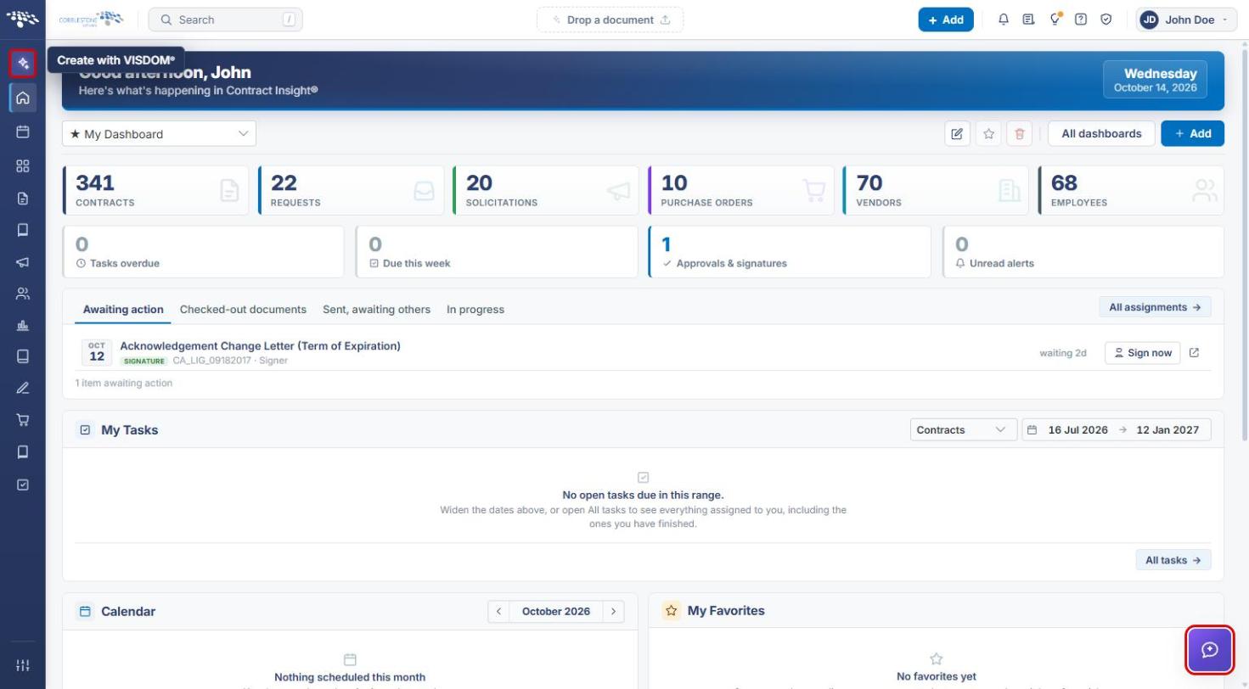Viewport: 1249px width, 689px height.
Task: Open the shopping cart icon in the sidebar
Action: pos(23,419)
